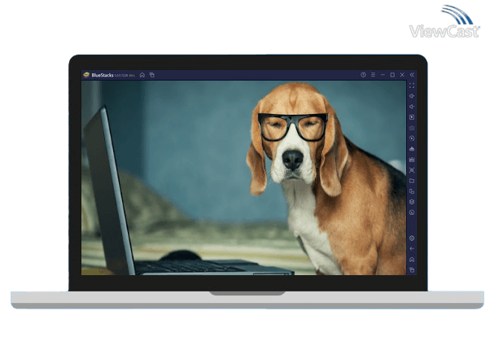Screen dimensions: 490x337
Task: Maximize the BlueStacks window
Action: [x=392, y=75]
